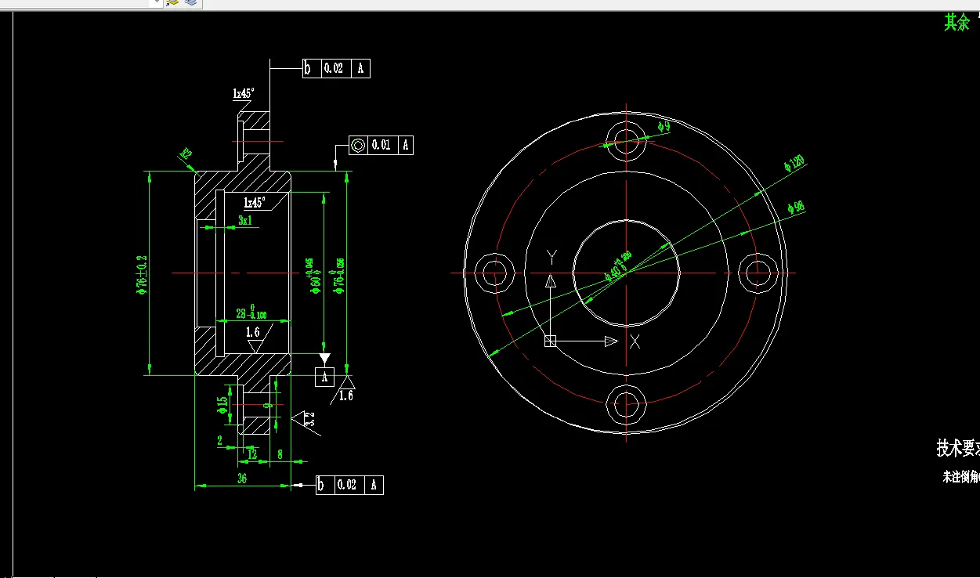The height and width of the screenshot is (578, 980).
Task: Click the green 其余 text at top right
Action: (956, 23)
